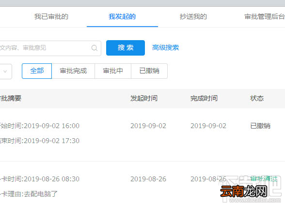Select the 我发起的 tab
285x205 pixels.
(122, 16)
